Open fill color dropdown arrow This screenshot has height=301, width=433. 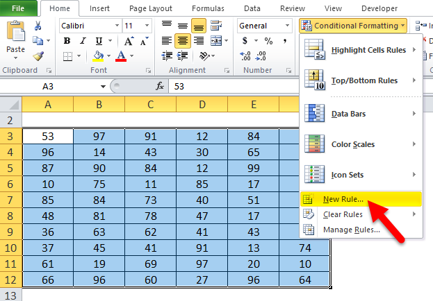109,56
